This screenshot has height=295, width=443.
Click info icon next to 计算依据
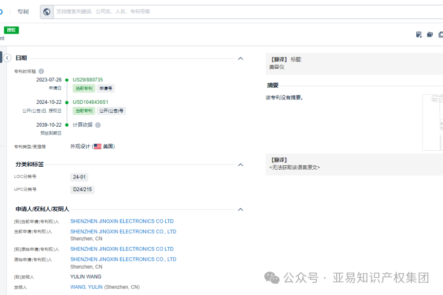point(98,125)
